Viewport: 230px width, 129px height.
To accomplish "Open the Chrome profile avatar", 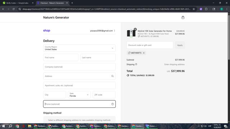I will click(x=221, y=9).
